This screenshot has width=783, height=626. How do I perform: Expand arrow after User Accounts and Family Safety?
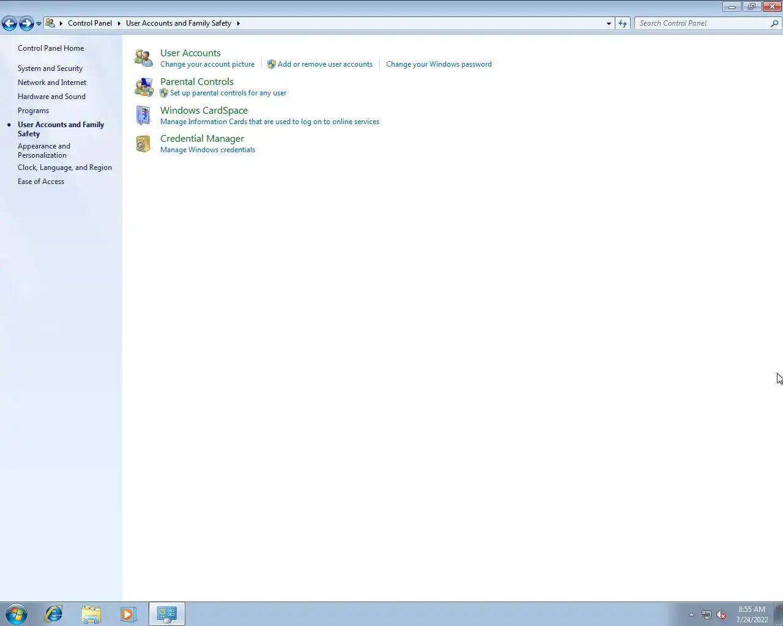click(x=238, y=23)
